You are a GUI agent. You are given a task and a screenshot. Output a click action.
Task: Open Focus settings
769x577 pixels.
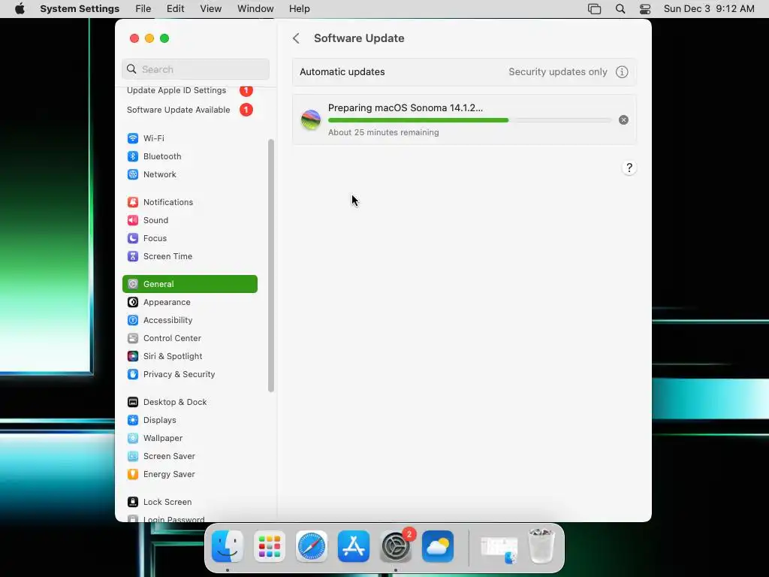pyautogui.click(x=190, y=238)
